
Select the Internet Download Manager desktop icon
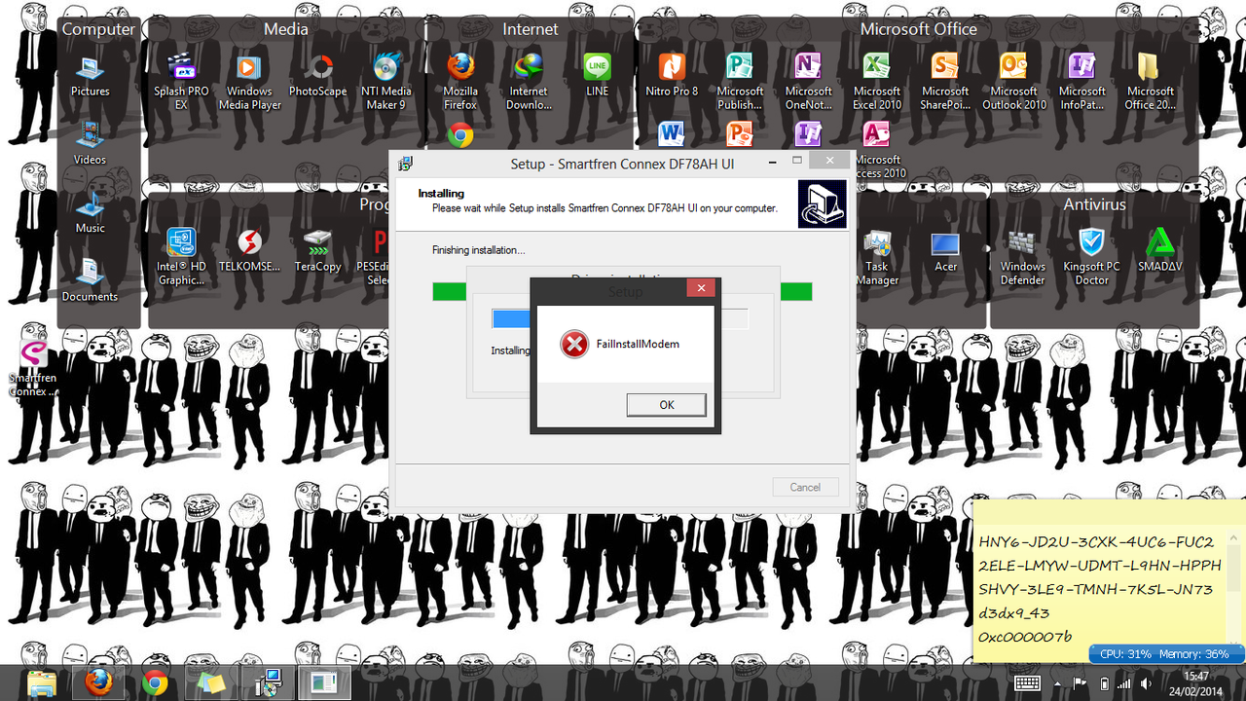tap(529, 82)
